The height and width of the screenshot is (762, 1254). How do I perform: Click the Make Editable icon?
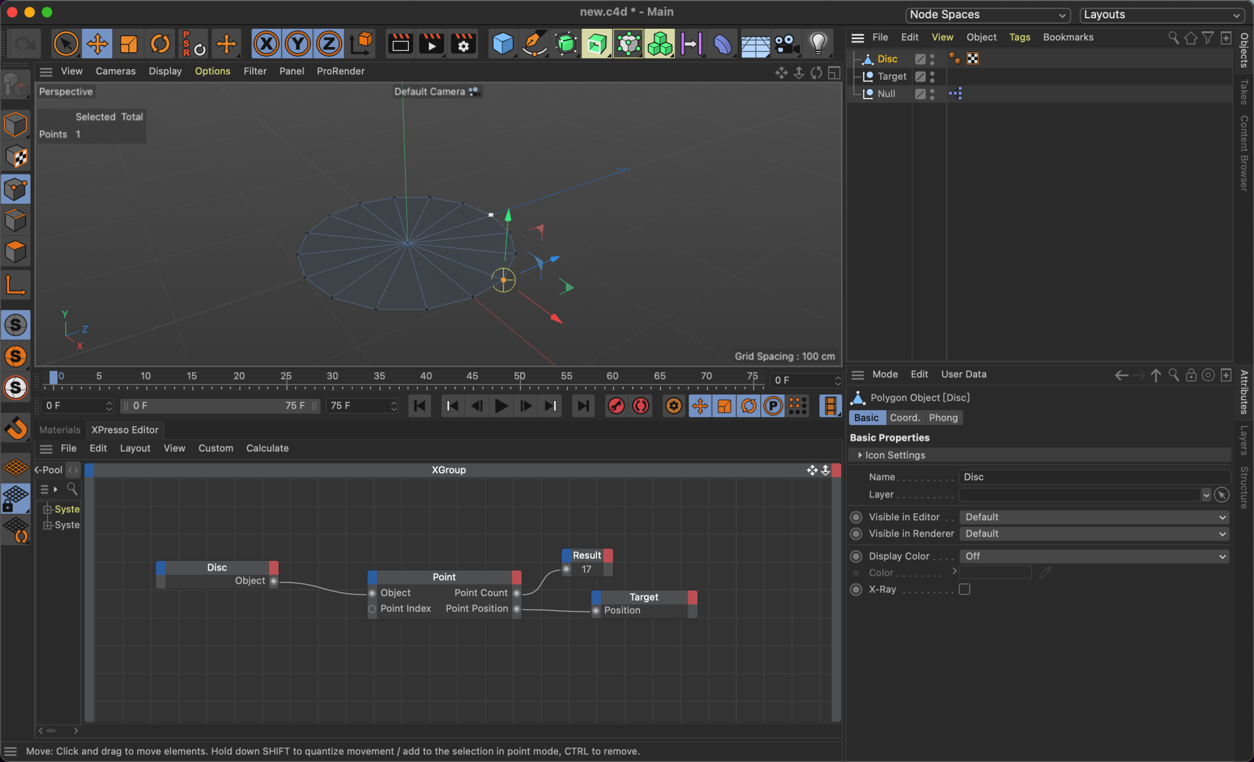point(16,85)
